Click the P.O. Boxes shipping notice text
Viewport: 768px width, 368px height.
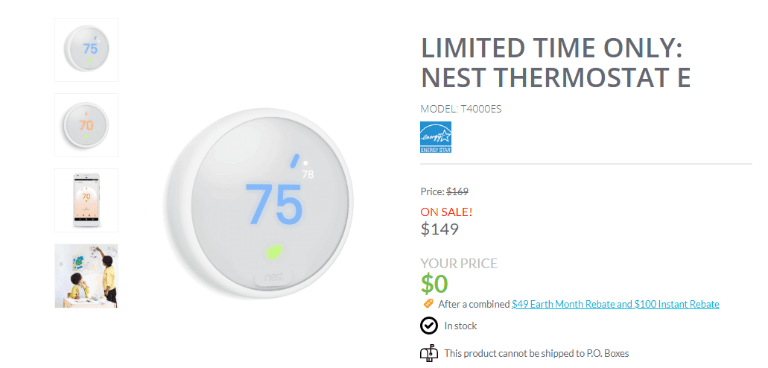[537, 354]
